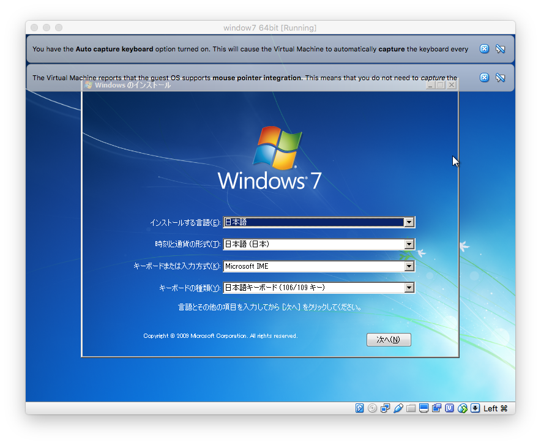Click the video capture status icon
This screenshot has height=445, width=541.
tap(436, 408)
